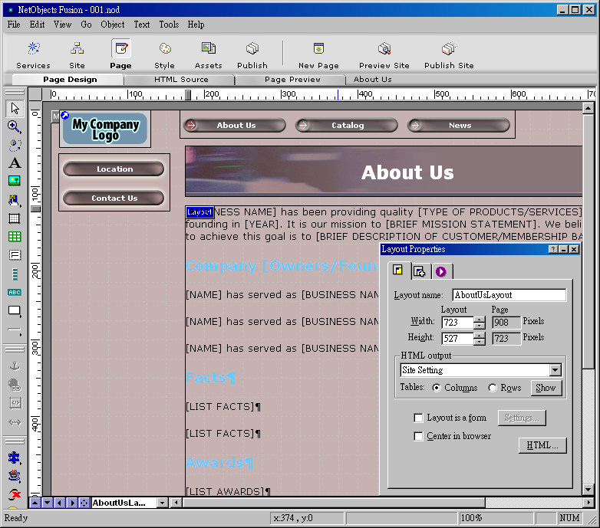This screenshot has width=600, height=528.
Task: Open the Object menu
Action: [x=113, y=25]
